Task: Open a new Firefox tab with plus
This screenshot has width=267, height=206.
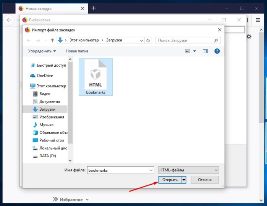Action: click(94, 8)
